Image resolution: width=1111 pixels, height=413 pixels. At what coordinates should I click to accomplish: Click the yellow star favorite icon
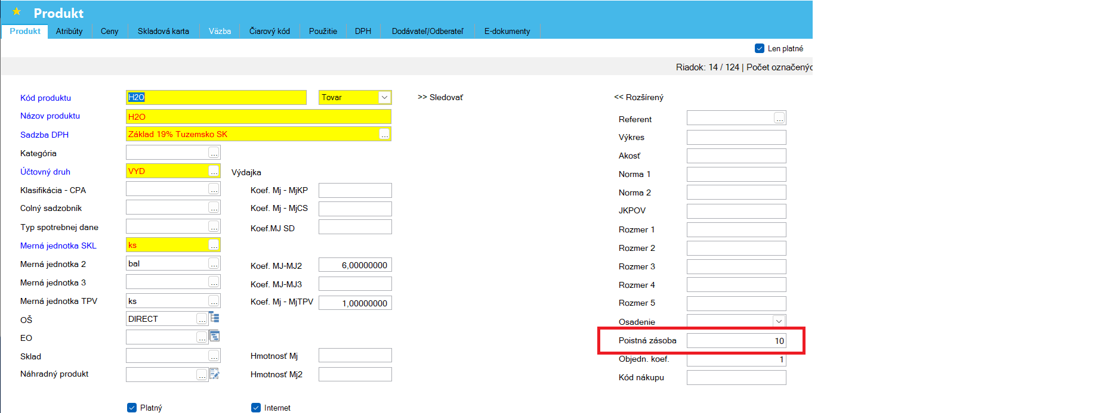[x=17, y=12]
